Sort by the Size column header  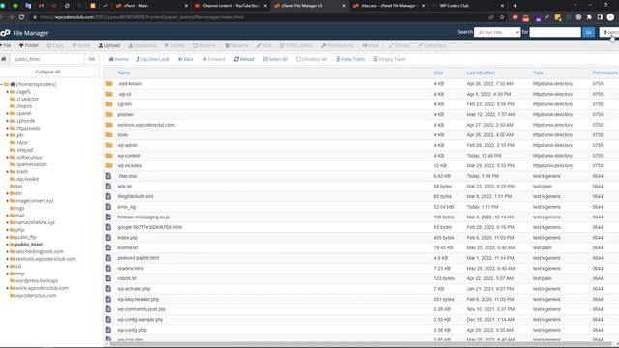click(x=438, y=73)
